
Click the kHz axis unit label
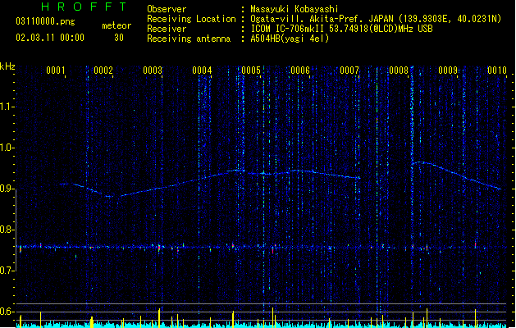[7, 66]
